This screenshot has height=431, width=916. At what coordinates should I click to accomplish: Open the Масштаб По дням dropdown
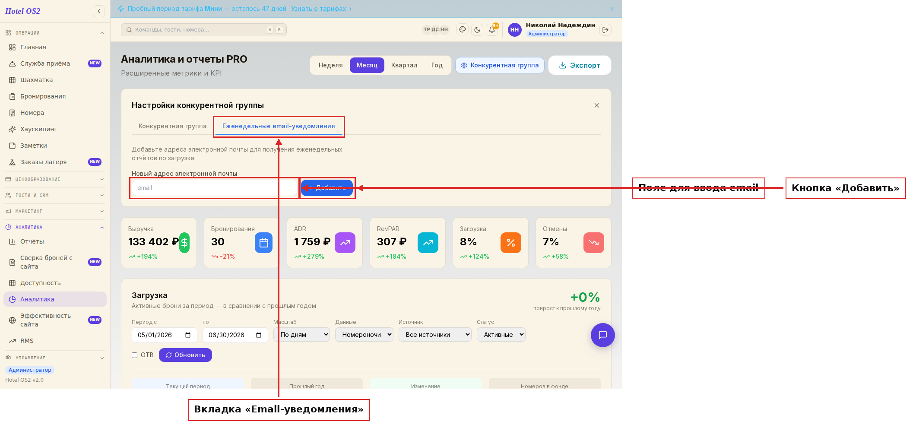301,335
